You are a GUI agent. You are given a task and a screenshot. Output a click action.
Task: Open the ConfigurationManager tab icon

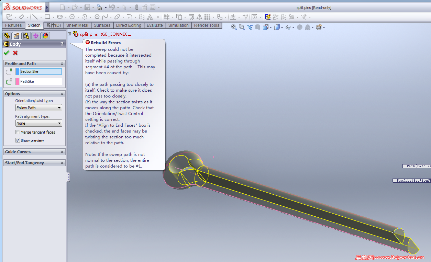pos(26,35)
